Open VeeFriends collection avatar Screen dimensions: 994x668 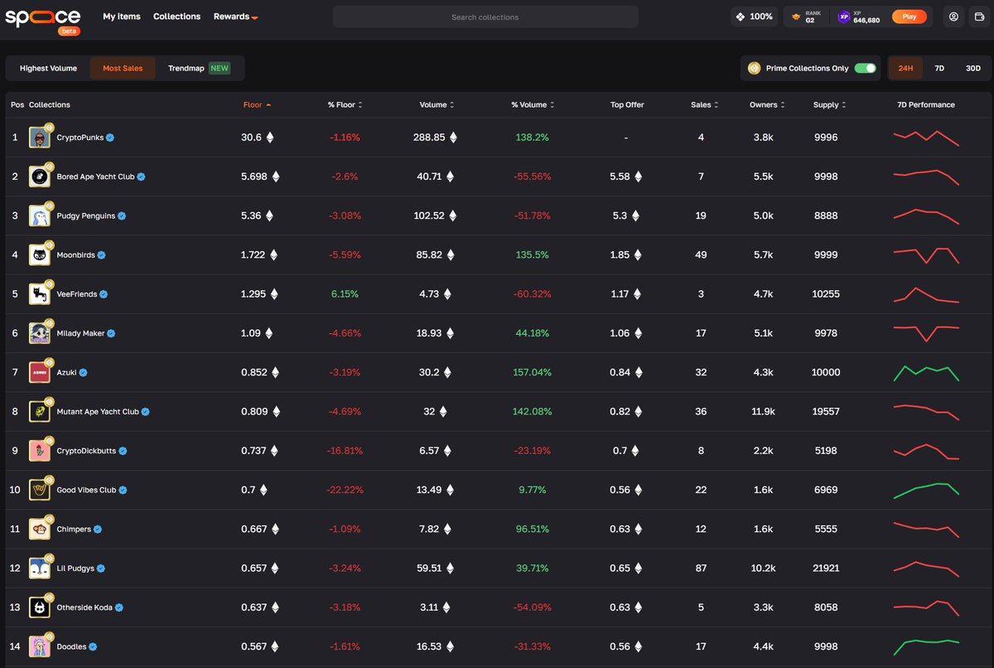(x=40, y=293)
